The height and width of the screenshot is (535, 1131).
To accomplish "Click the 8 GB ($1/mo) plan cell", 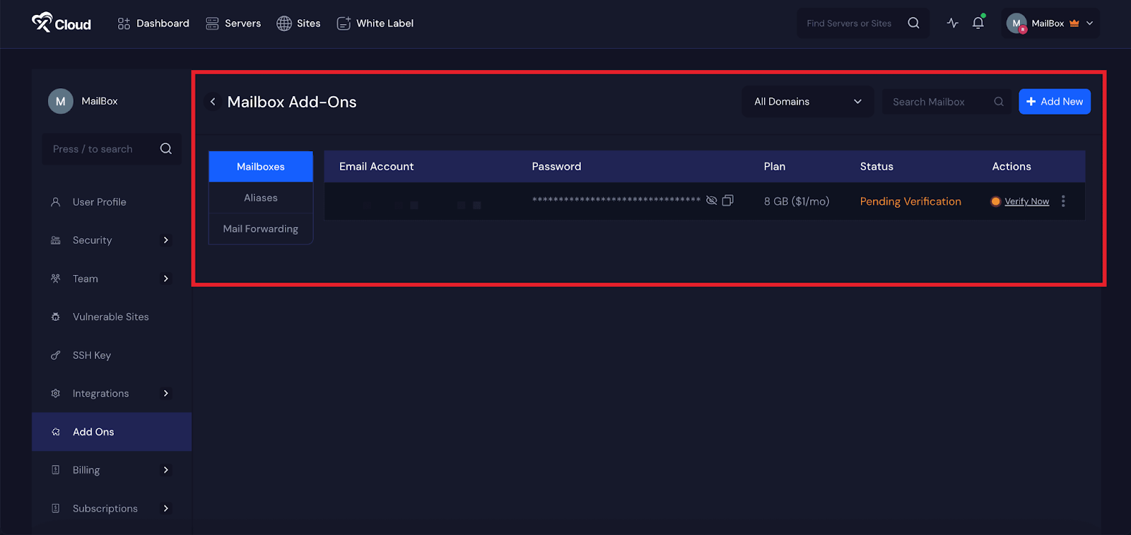I will pyautogui.click(x=797, y=201).
